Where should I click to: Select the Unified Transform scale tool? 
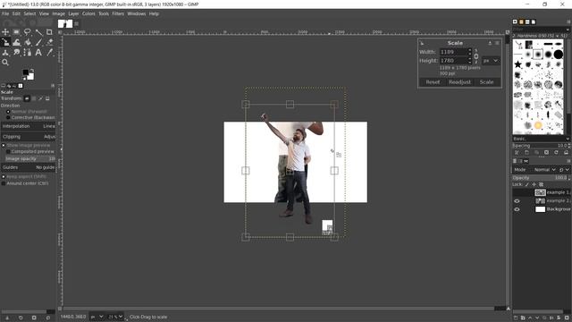coord(5,42)
